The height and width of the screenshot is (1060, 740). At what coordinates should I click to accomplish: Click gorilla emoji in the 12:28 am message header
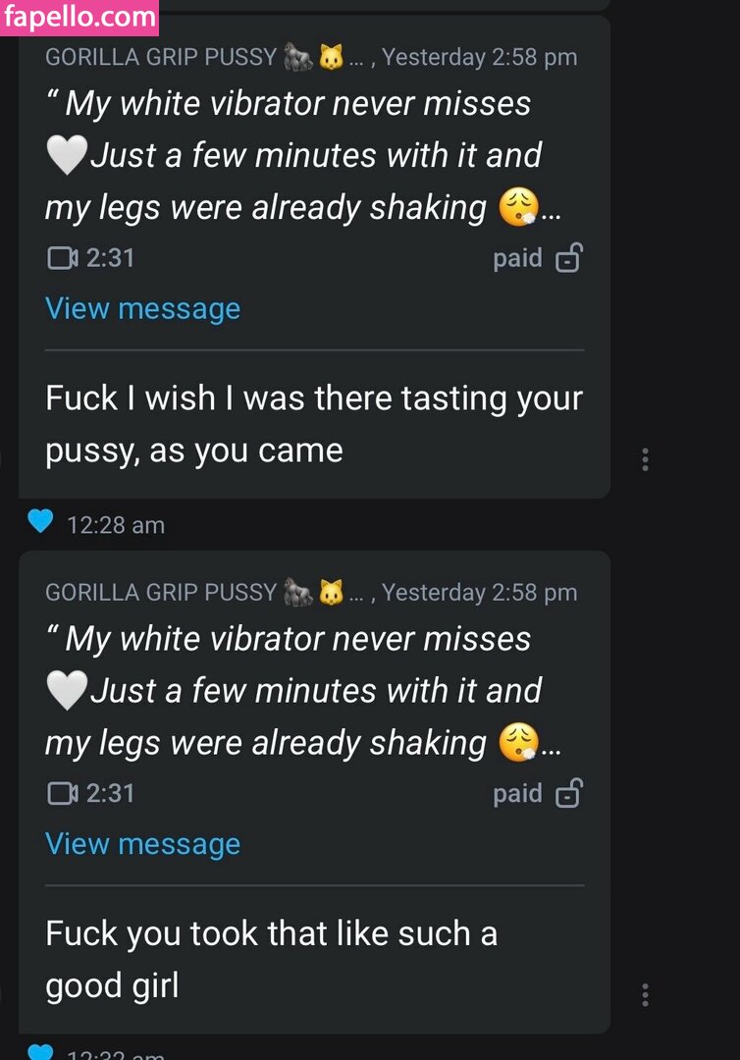click(x=297, y=58)
